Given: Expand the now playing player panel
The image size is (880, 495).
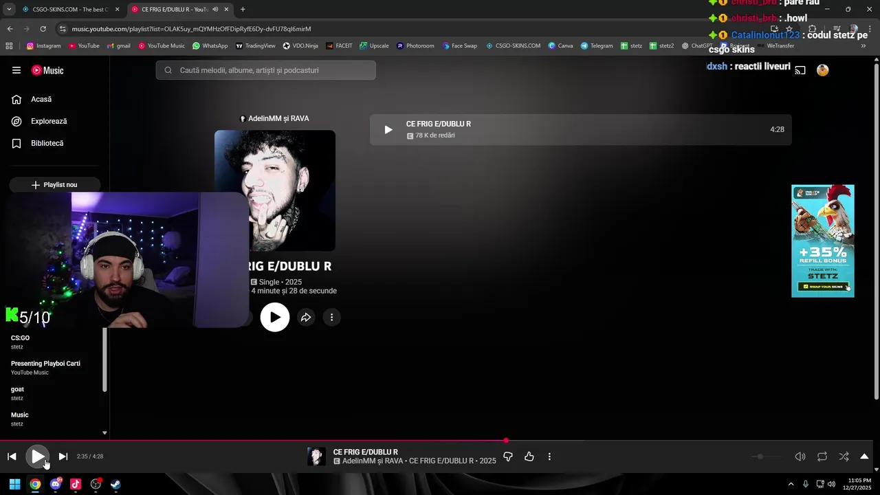Looking at the screenshot, I should (864, 456).
